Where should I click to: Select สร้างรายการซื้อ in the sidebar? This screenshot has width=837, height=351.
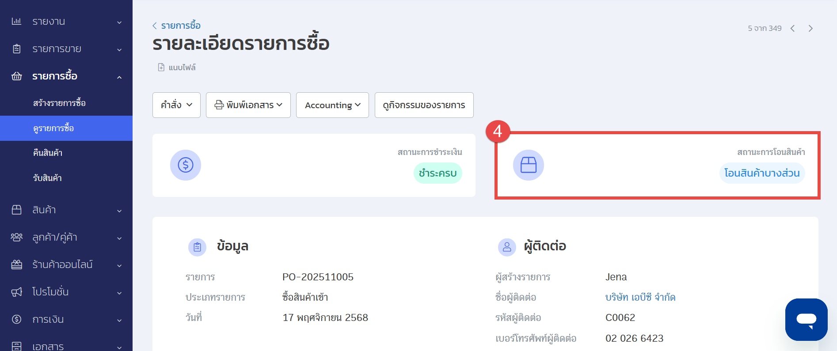(60, 103)
